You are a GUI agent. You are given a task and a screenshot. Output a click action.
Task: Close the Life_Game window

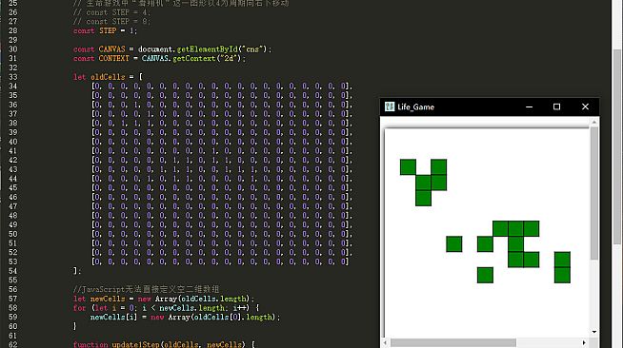pyautogui.click(x=585, y=106)
